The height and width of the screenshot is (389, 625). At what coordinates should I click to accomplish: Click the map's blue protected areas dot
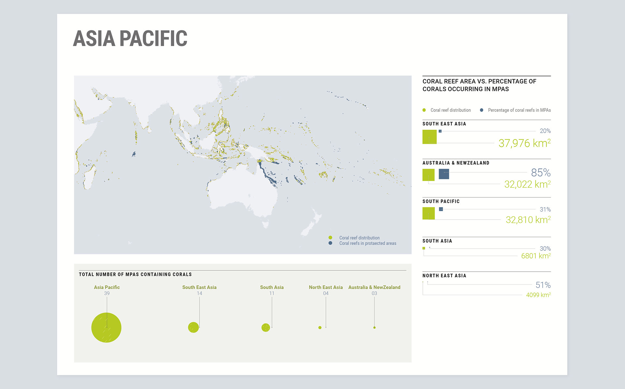[330, 243]
